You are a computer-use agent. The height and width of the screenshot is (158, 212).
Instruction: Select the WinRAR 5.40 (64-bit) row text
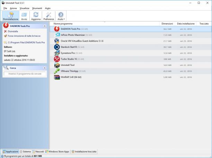tap(71, 77)
